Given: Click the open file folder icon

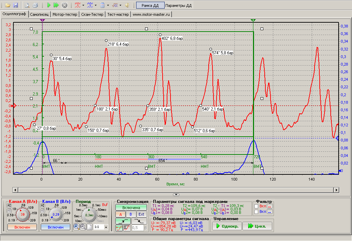Looking at the screenshot, I should [x=8, y=5].
